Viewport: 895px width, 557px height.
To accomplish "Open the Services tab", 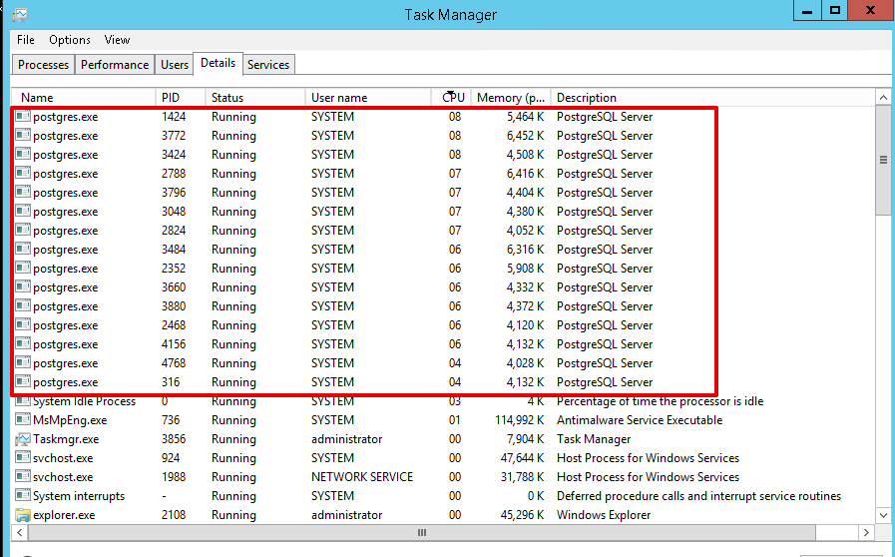I will (268, 65).
